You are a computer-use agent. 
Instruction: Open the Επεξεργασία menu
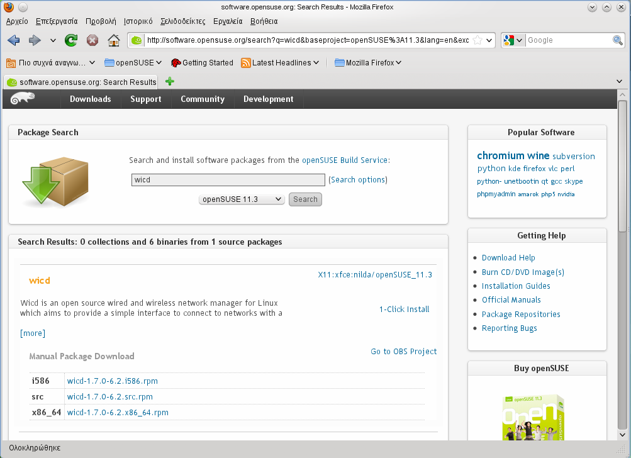pyautogui.click(x=57, y=21)
